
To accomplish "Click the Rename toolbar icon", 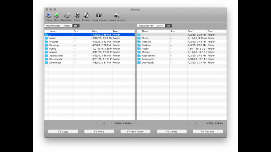I will pyautogui.click(x=86, y=16).
